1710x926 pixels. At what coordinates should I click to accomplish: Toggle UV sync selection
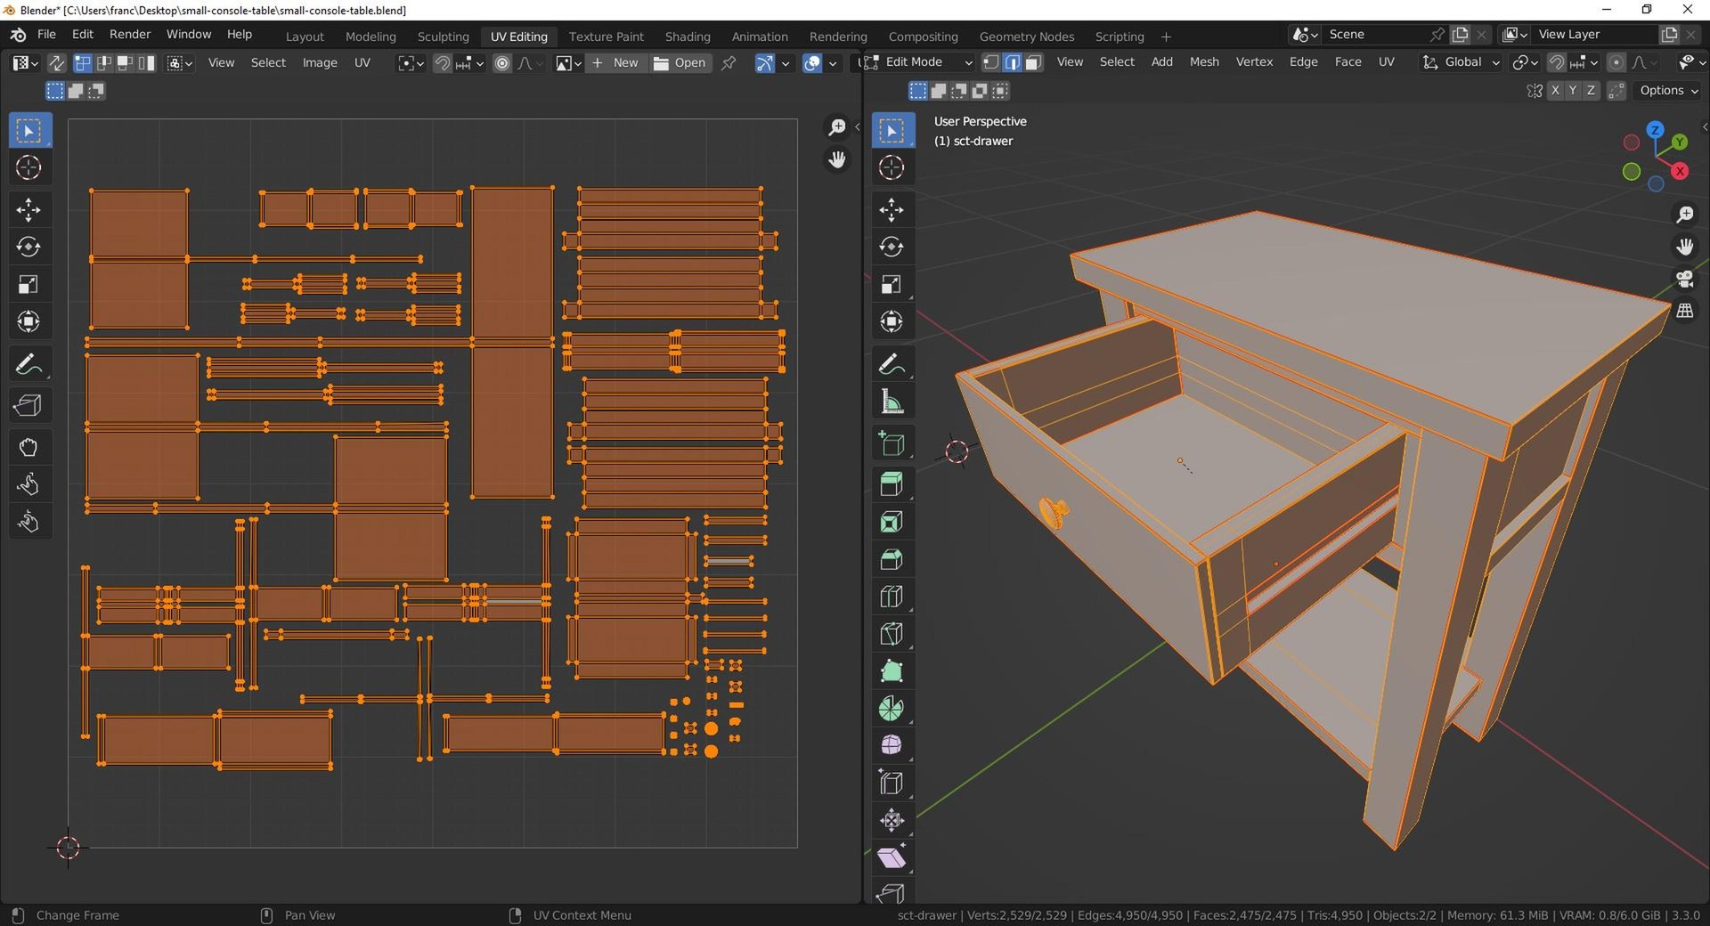tap(56, 62)
